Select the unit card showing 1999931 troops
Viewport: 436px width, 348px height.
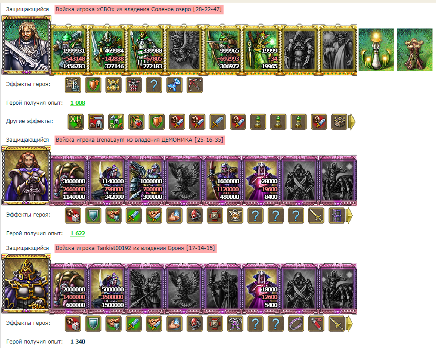pos(69,49)
